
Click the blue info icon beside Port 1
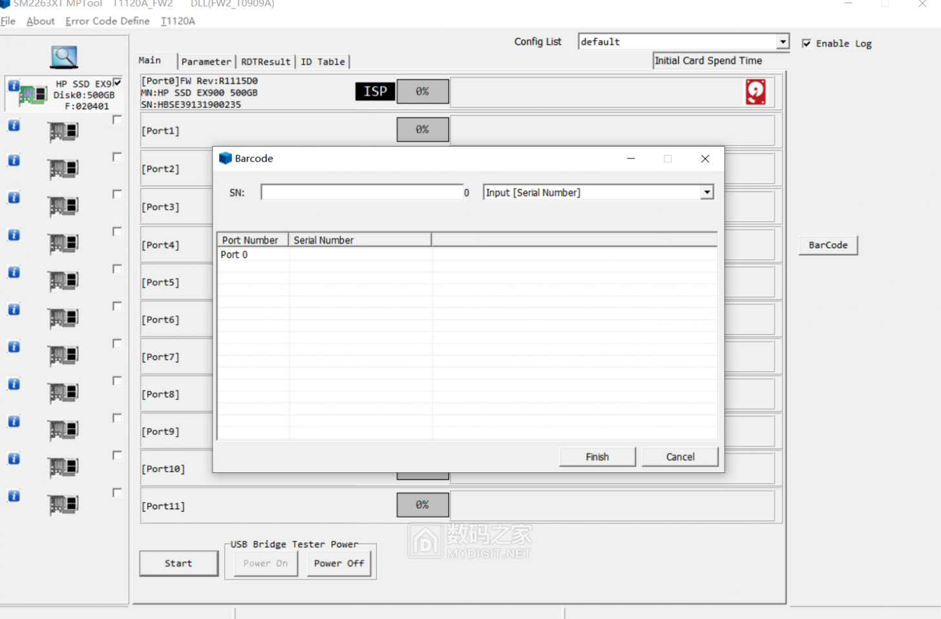(14, 125)
